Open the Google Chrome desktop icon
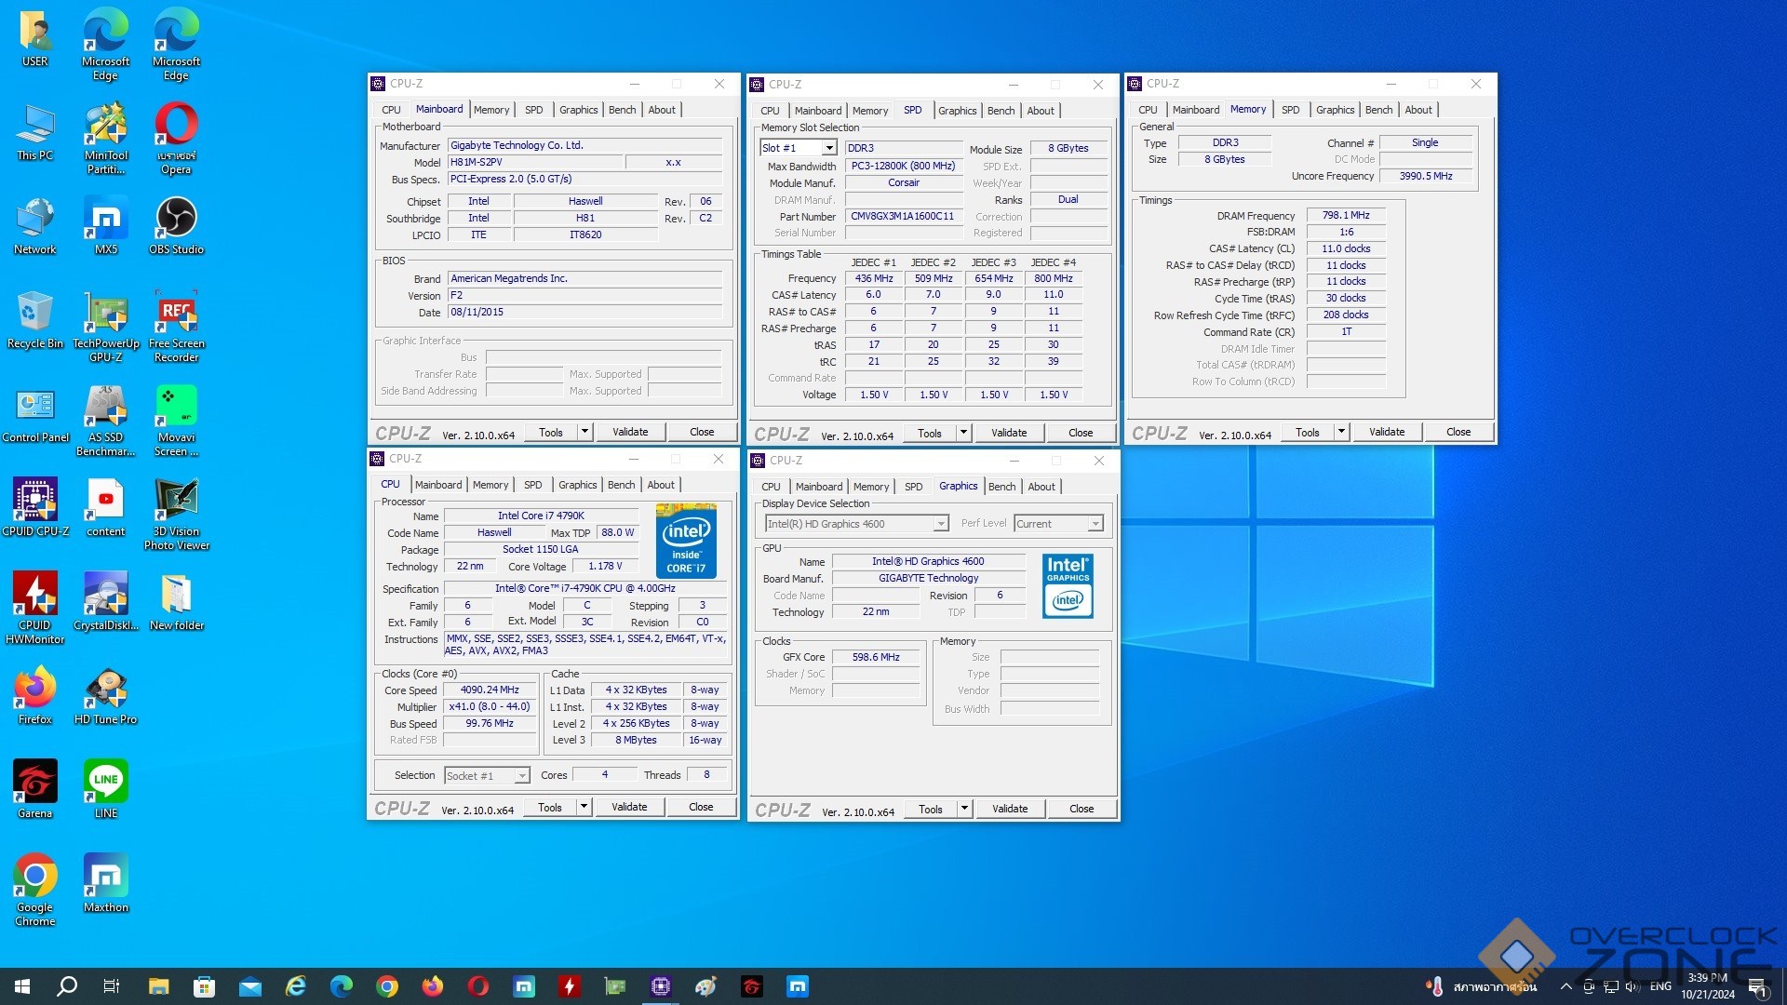 pyautogui.click(x=35, y=890)
